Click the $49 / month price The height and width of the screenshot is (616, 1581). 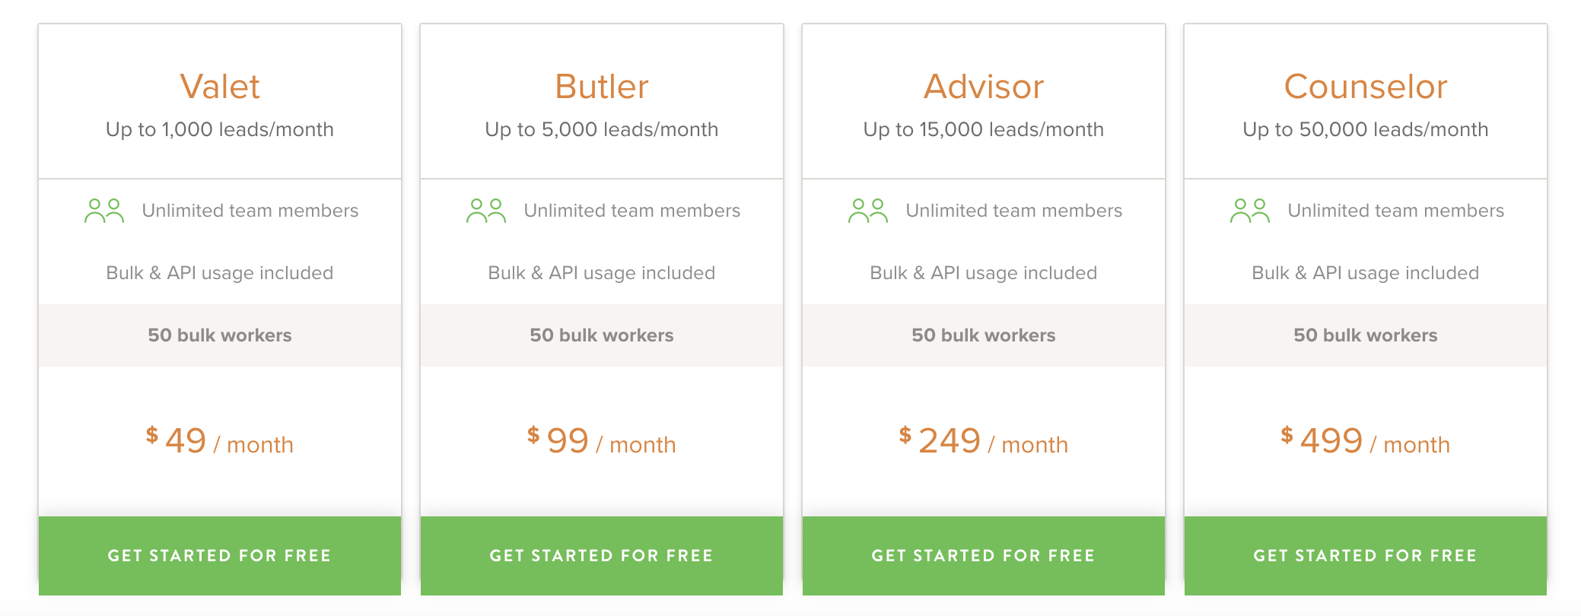click(220, 441)
